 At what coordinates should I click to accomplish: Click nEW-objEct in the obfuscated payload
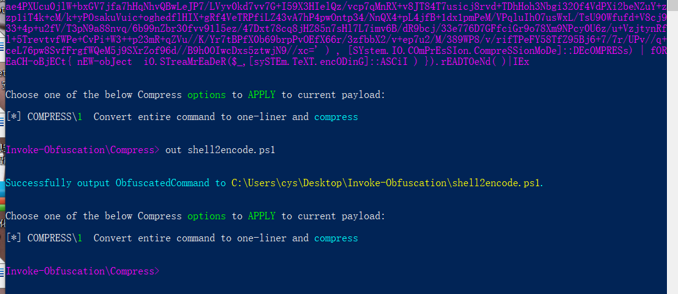[x=100, y=62]
